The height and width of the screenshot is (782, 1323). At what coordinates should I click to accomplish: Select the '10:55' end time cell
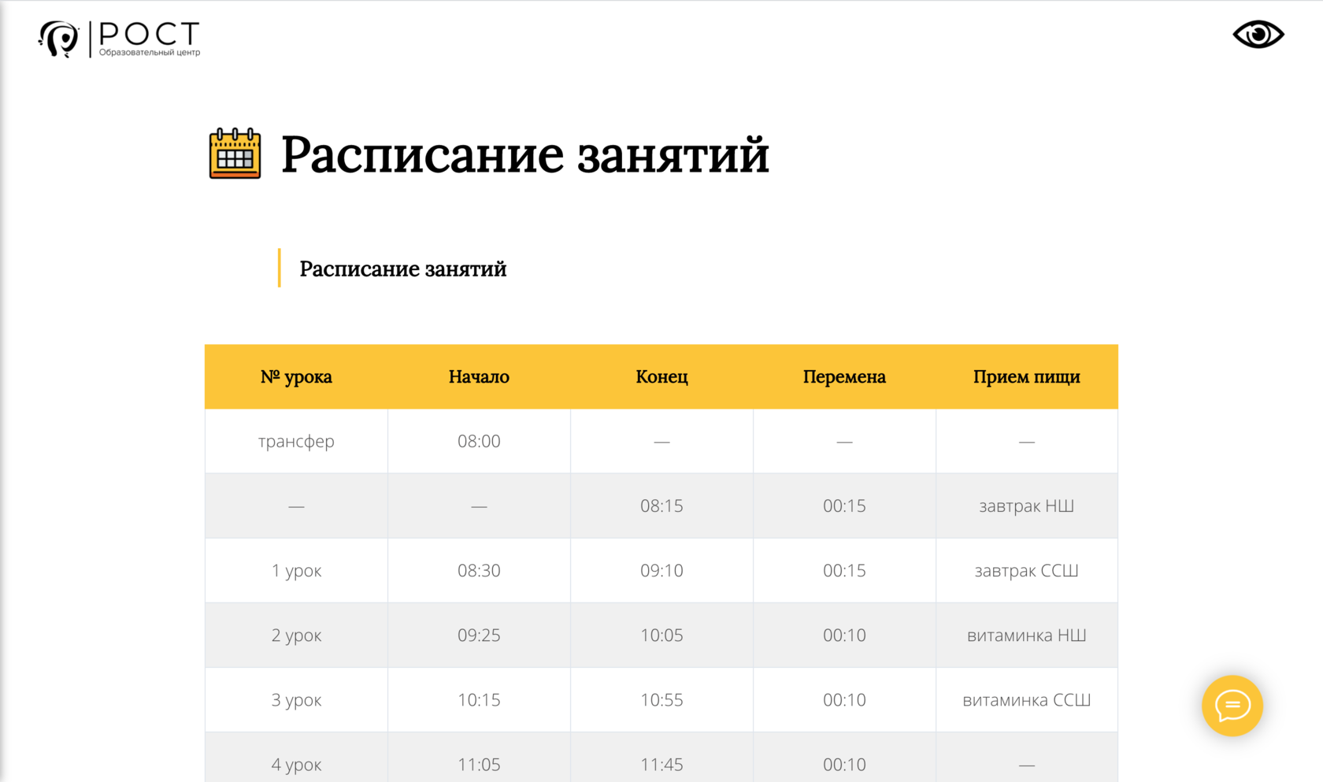pyautogui.click(x=661, y=699)
